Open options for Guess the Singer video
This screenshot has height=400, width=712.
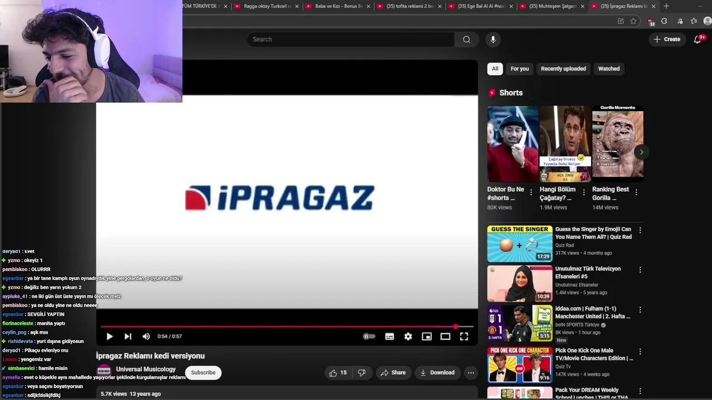point(640,230)
